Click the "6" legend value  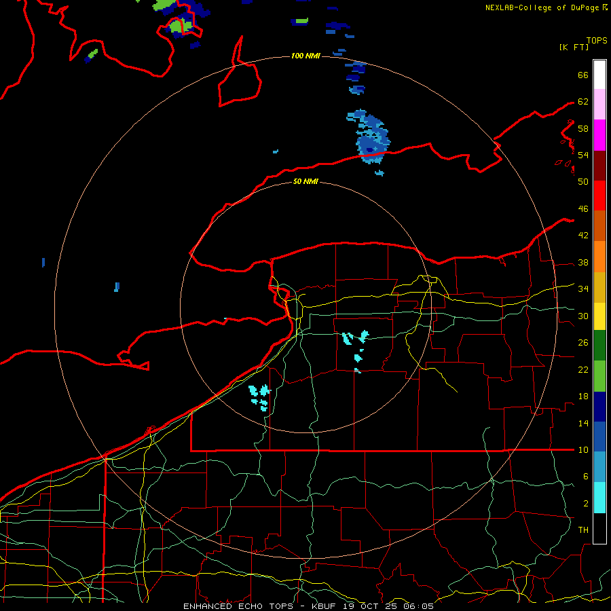(x=585, y=477)
